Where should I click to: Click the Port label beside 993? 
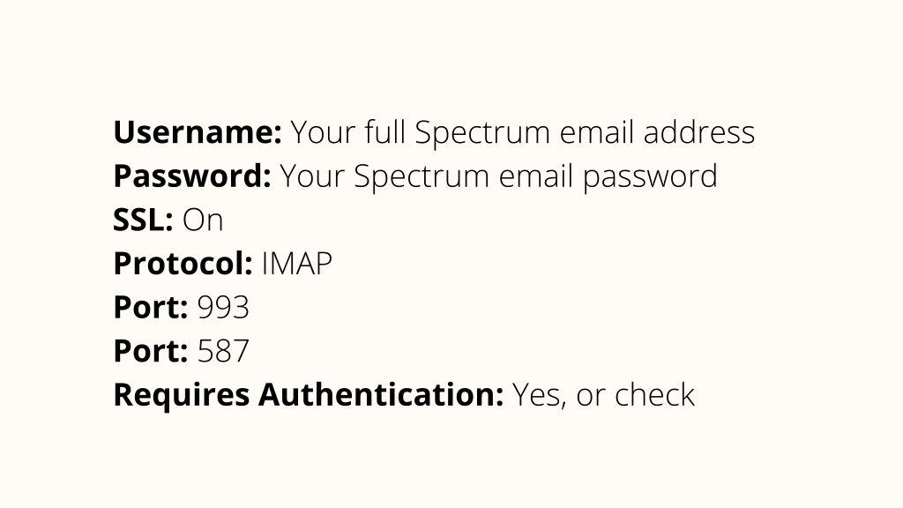click(x=150, y=308)
